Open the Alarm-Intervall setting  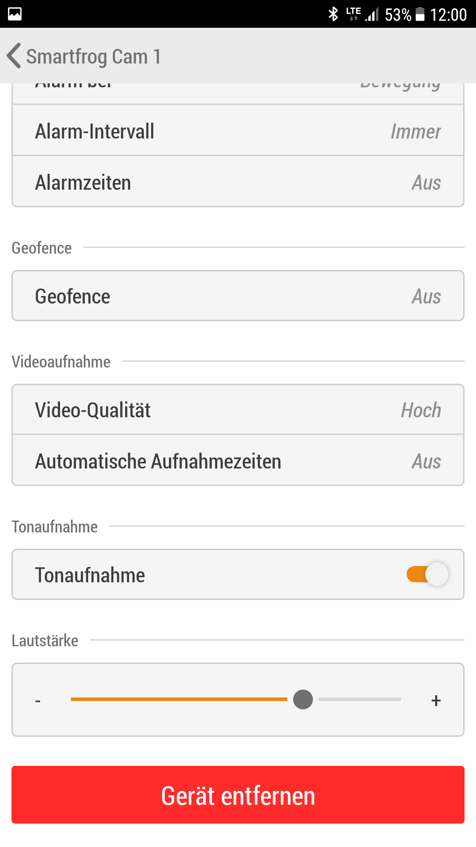[x=238, y=131]
